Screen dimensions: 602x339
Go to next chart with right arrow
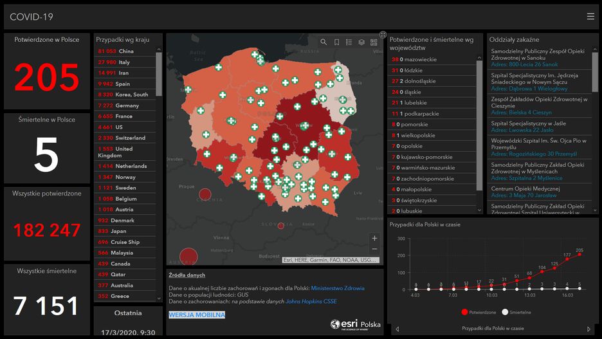click(588, 329)
